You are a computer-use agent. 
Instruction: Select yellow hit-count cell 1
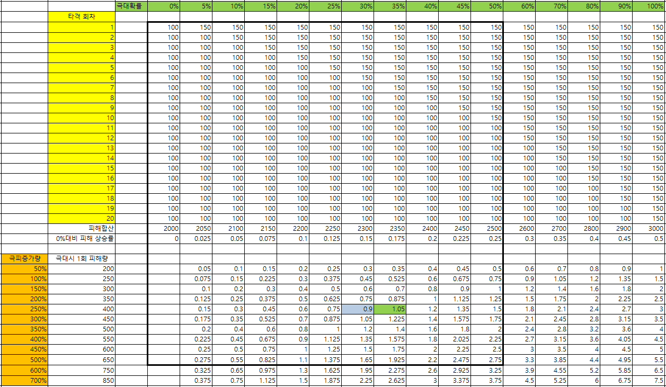click(82, 27)
